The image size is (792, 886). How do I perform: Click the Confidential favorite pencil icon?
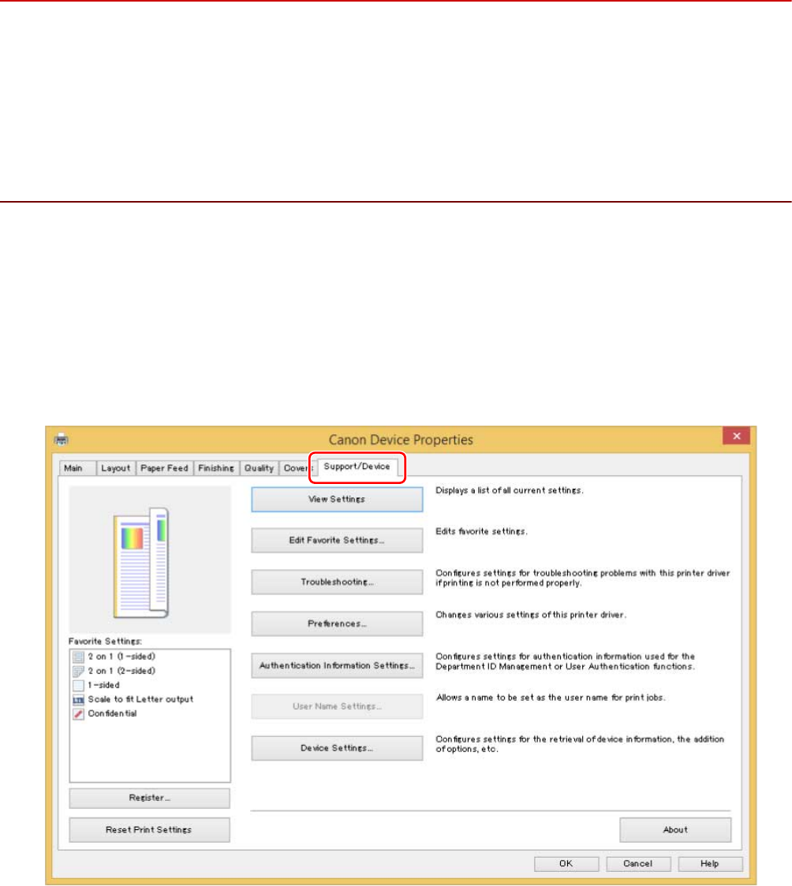point(79,713)
